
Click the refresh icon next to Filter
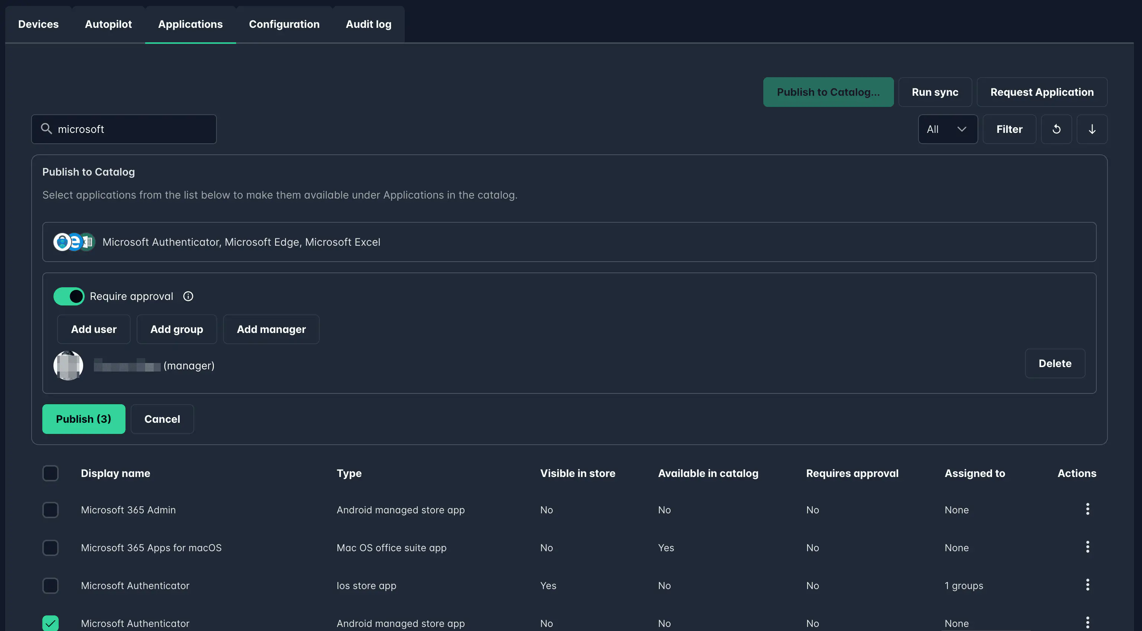[x=1056, y=129]
